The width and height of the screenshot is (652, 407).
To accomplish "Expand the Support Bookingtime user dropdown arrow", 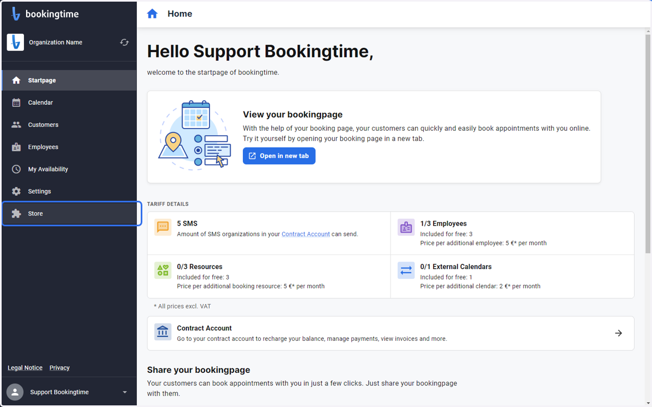I will [x=125, y=392].
